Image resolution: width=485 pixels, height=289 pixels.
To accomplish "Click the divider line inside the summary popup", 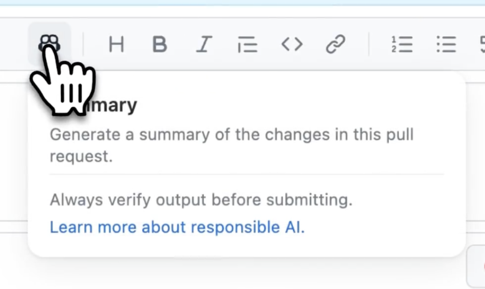I will [x=246, y=175].
